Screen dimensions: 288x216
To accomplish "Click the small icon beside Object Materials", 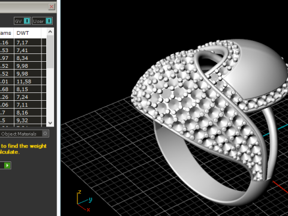I will point(45,133).
